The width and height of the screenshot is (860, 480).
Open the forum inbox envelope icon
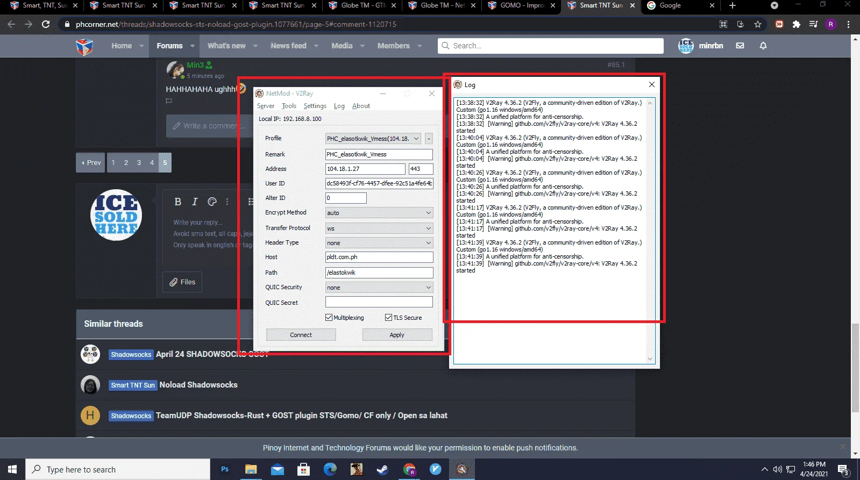point(740,46)
